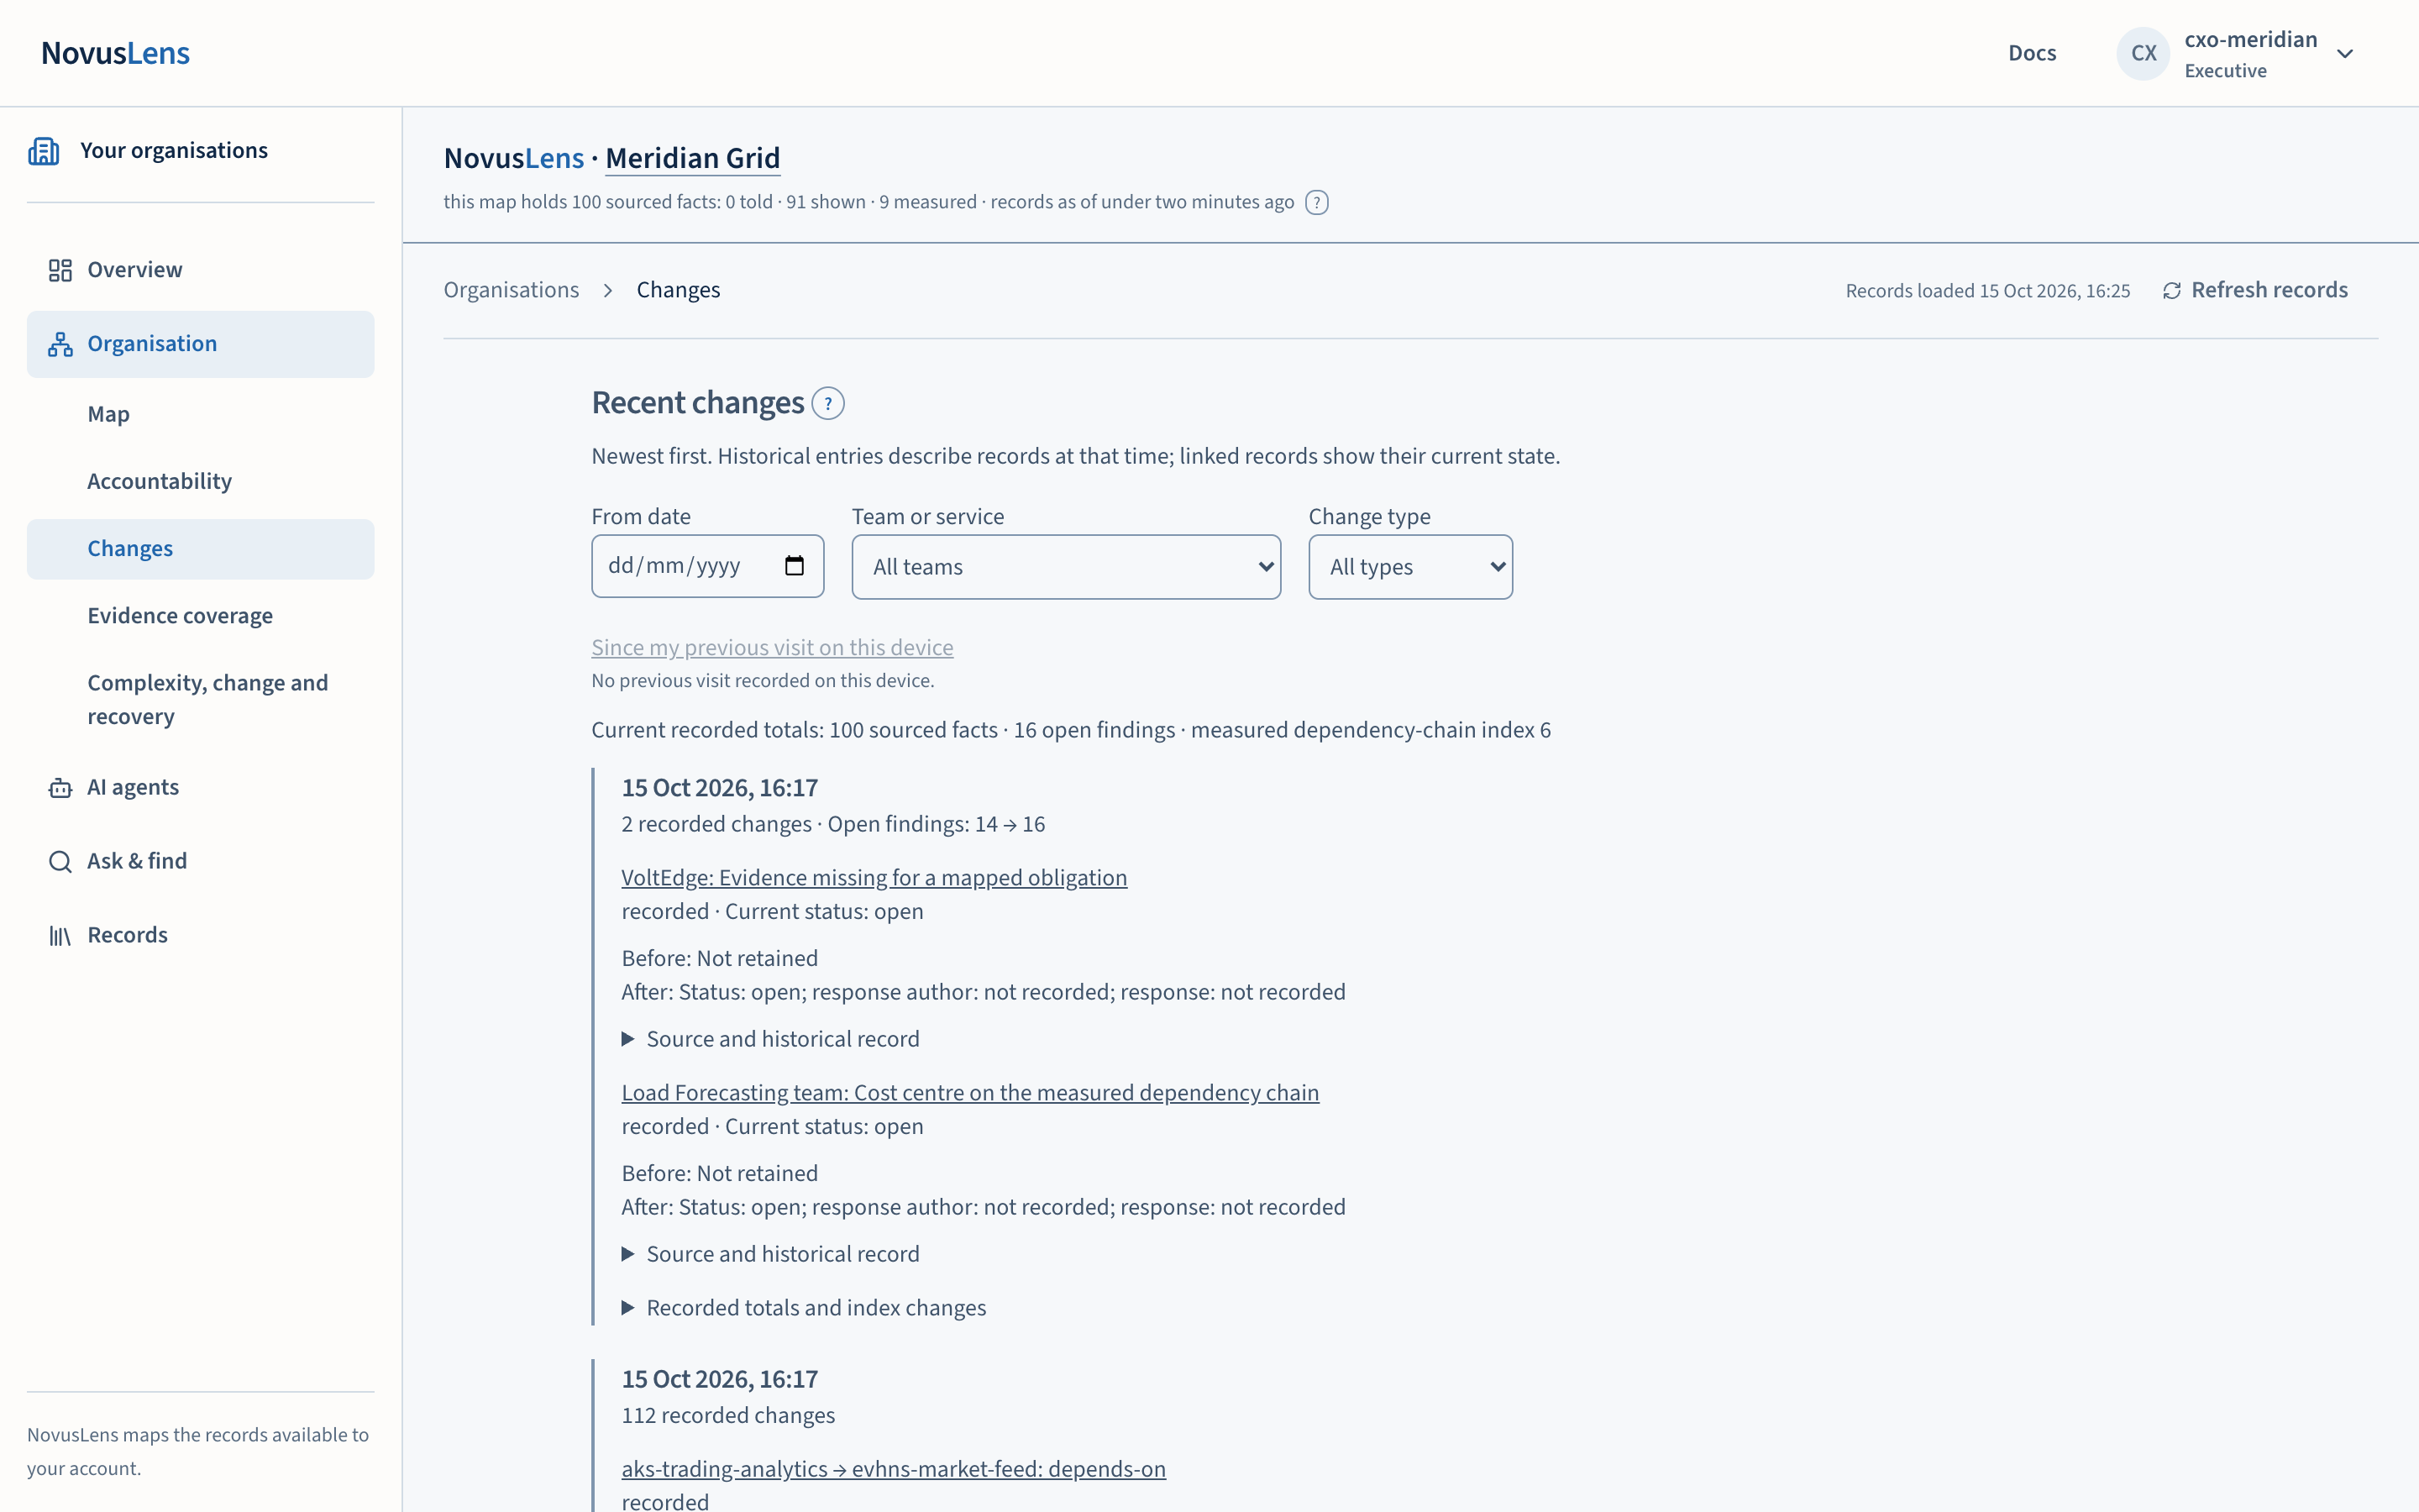
Task: Go to Map in the sidebar
Action: (x=200, y=414)
